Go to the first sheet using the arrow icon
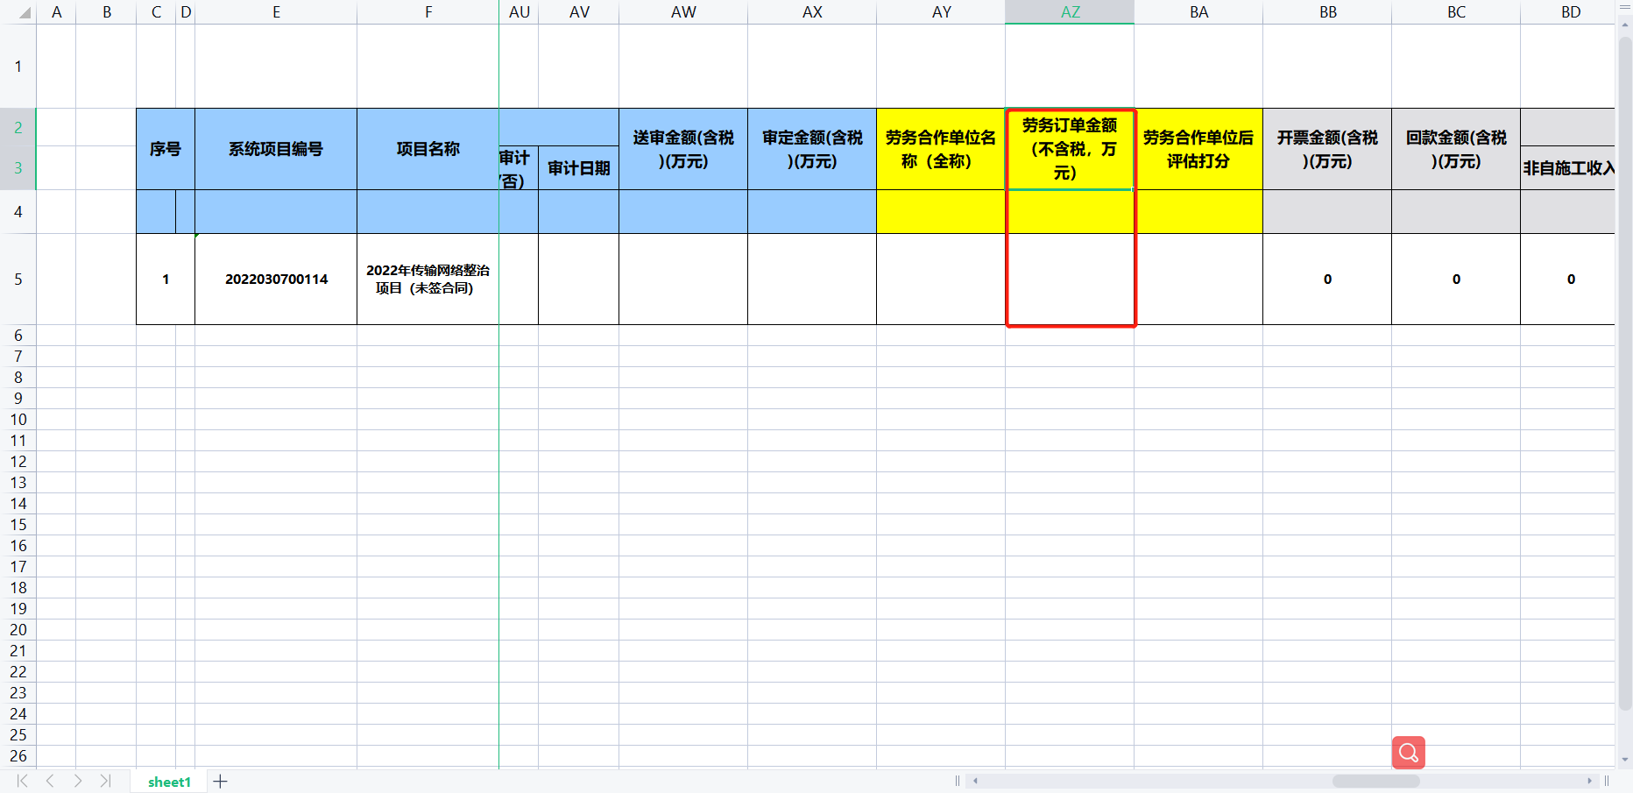 pyautogui.click(x=23, y=781)
